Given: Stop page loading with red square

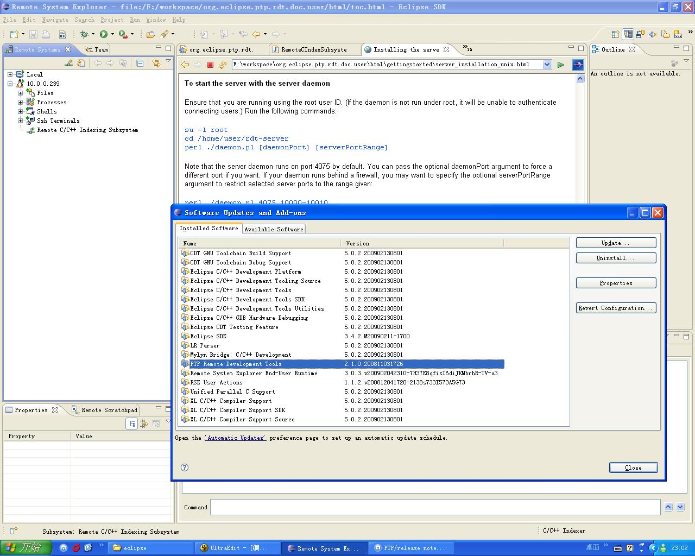Looking at the screenshot, I should pos(210,65).
